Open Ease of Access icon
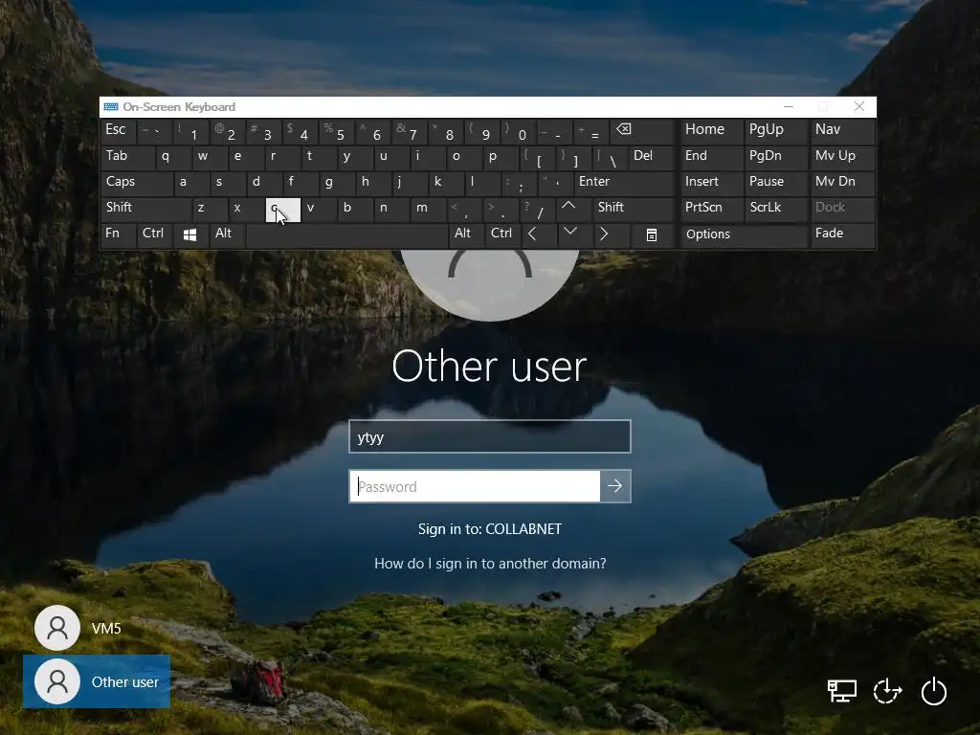The height and width of the screenshot is (735, 980). [887, 691]
